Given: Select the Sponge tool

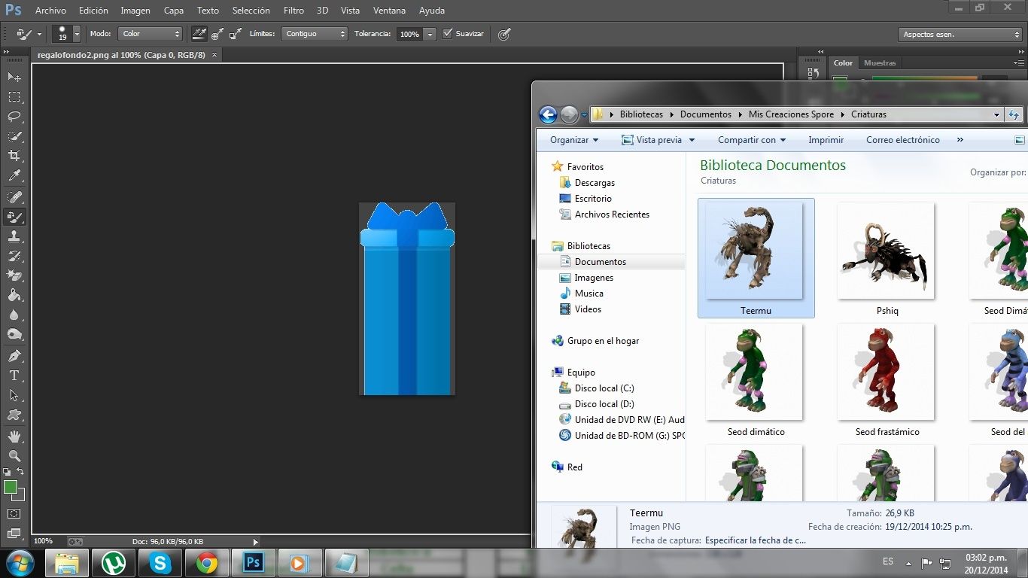Looking at the screenshot, I should click(x=14, y=334).
